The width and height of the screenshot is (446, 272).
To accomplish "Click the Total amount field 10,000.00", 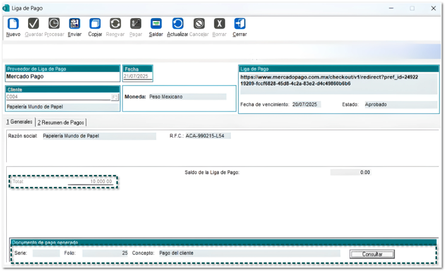I will click(91, 182).
